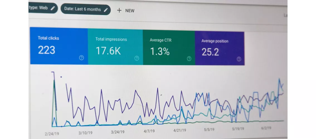Toggle the Average position metric card
The image size is (316, 139).
(219, 48)
